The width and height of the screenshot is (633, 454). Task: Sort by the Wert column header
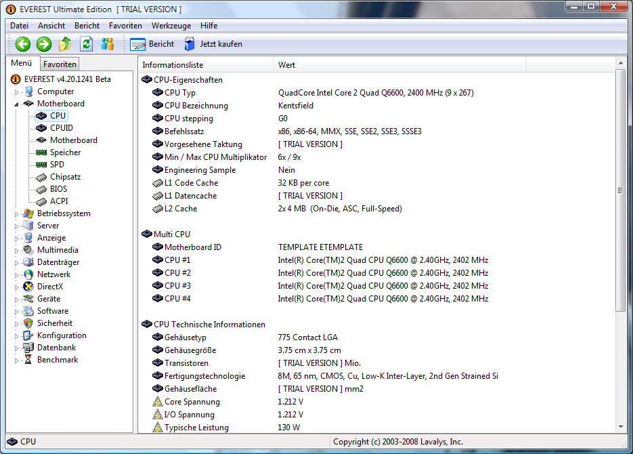tap(399, 64)
